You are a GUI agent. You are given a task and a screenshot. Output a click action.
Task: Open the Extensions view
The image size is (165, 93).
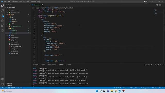click(2, 25)
